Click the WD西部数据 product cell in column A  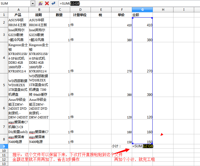coord(18,85)
